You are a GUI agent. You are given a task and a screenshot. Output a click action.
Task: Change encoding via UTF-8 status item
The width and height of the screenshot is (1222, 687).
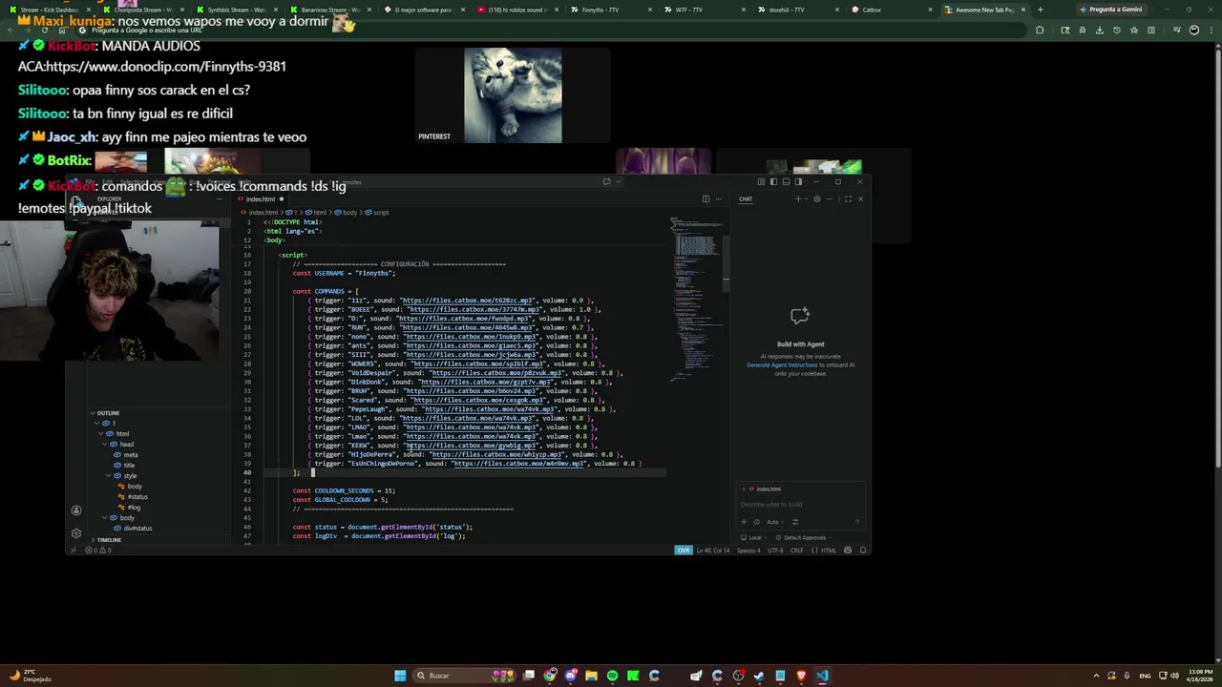pos(775,550)
